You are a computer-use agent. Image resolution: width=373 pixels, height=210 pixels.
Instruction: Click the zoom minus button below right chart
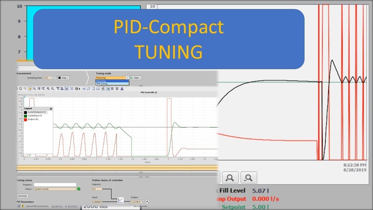(x=249, y=177)
